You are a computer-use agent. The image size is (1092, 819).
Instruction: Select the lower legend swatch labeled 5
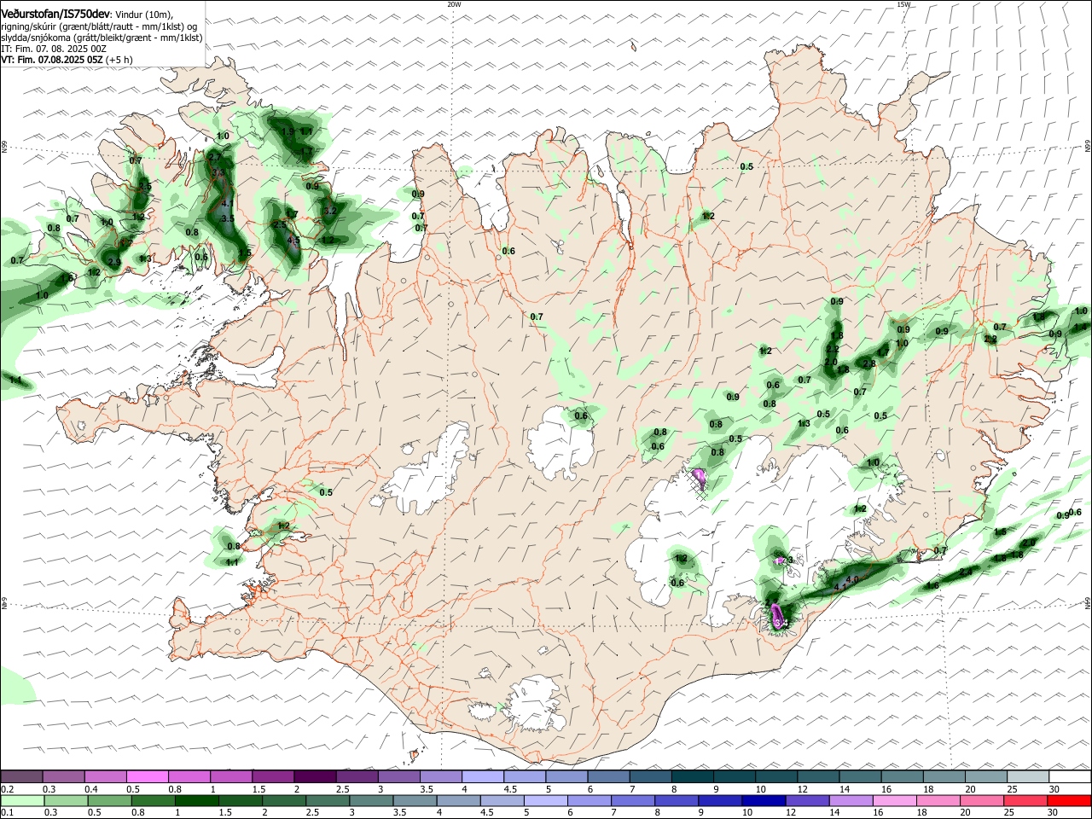545,800
